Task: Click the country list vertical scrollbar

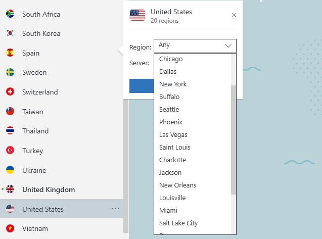Action: [126, 166]
